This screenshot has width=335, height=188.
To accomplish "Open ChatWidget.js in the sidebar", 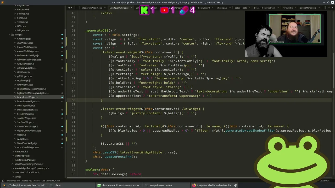I will pyautogui.click(x=24, y=39).
